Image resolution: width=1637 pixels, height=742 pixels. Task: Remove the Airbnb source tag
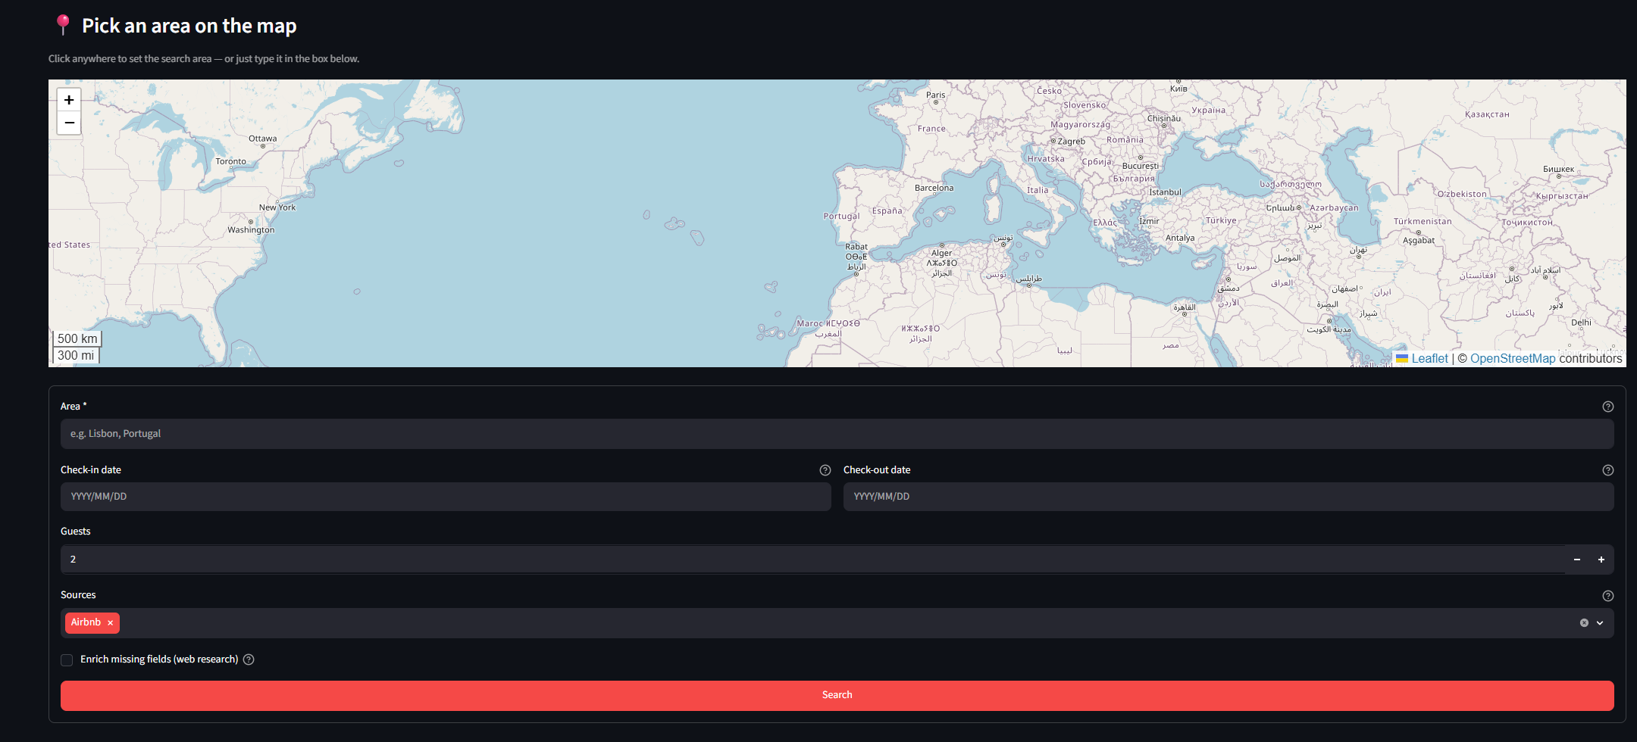[111, 623]
